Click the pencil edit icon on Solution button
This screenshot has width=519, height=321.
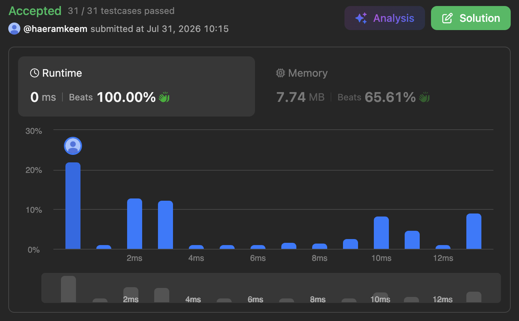tap(447, 18)
